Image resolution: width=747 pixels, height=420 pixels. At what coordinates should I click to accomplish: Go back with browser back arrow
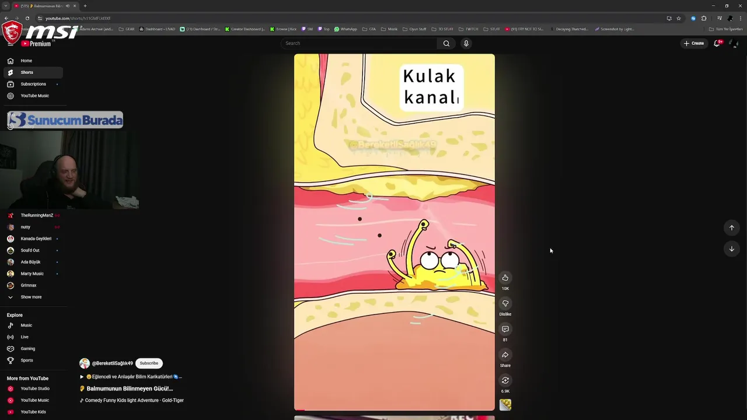[x=6, y=18]
